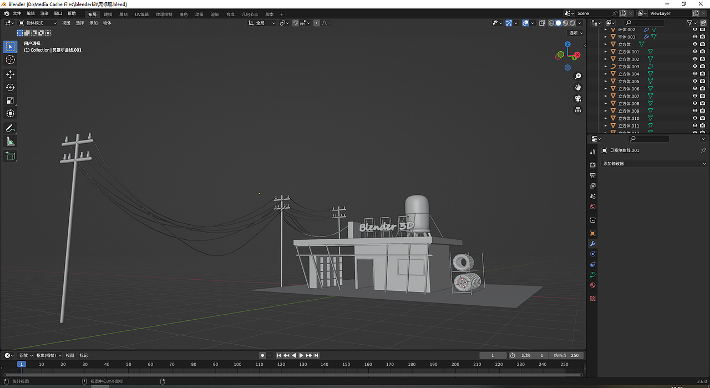Add a new workspace with plus tab

point(281,14)
